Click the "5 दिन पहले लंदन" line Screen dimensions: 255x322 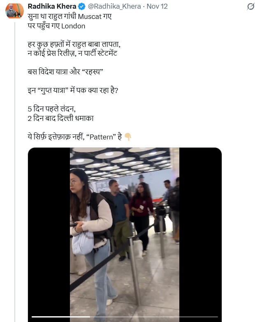pyautogui.click(x=52, y=109)
